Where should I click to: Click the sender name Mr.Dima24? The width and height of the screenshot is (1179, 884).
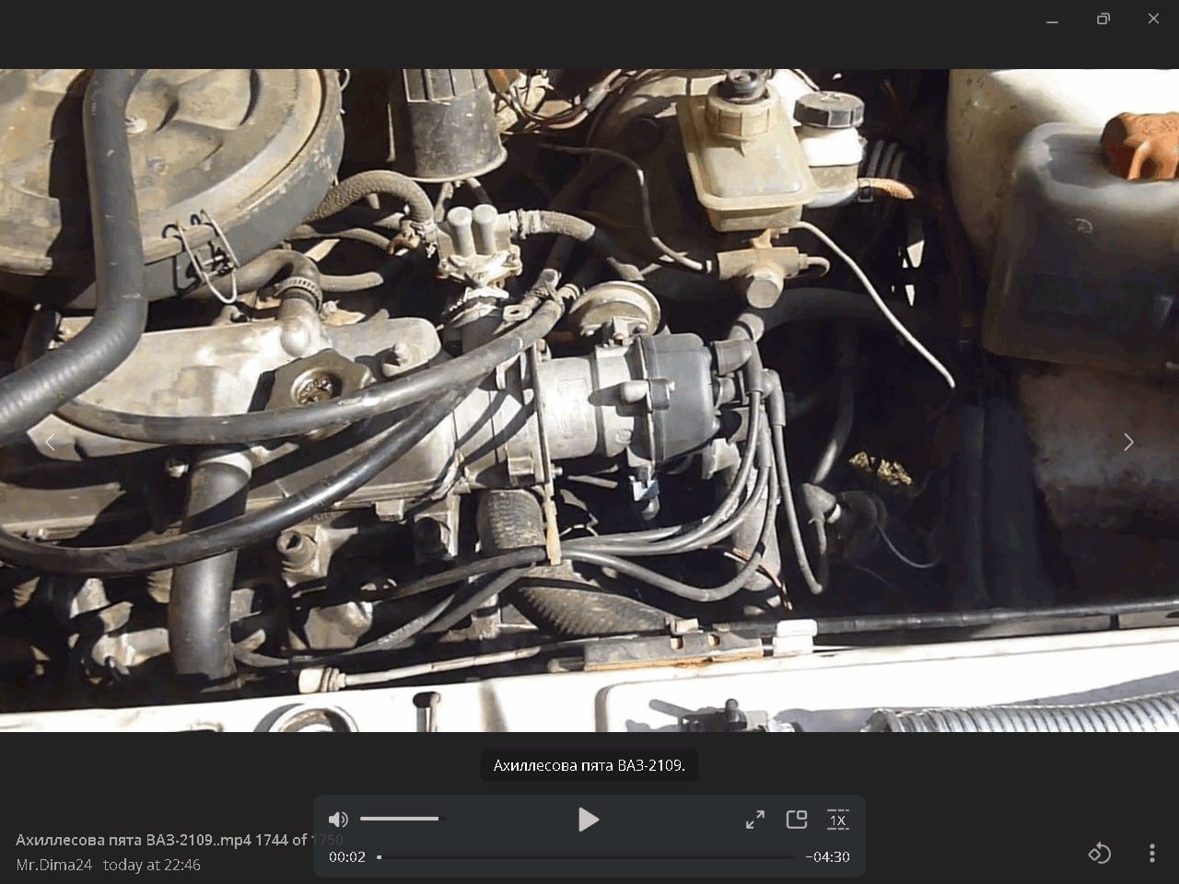(x=54, y=865)
